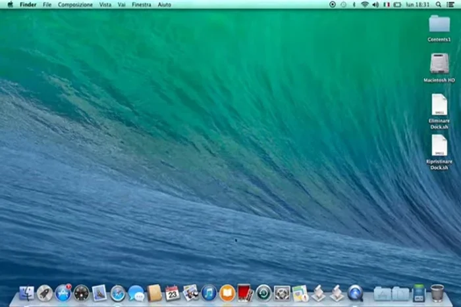Screen dimensions: 461x307
Task: Launch iTunes from the Dock
Action: 209,293
